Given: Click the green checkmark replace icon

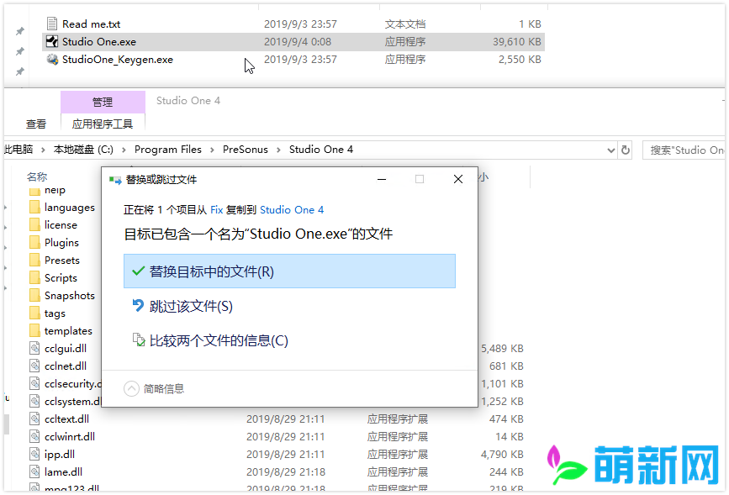Looking at the screenshot, I should click(x=138, y=271).
